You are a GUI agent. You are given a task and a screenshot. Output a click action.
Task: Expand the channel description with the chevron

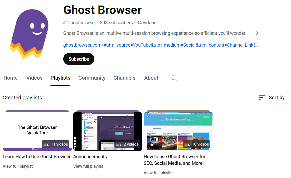click(257, 33)
